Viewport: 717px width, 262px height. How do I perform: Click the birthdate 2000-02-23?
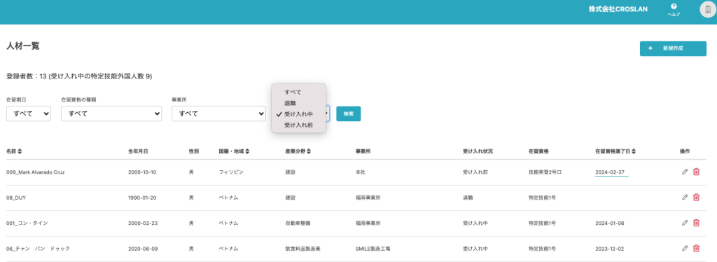click(143, 223)
